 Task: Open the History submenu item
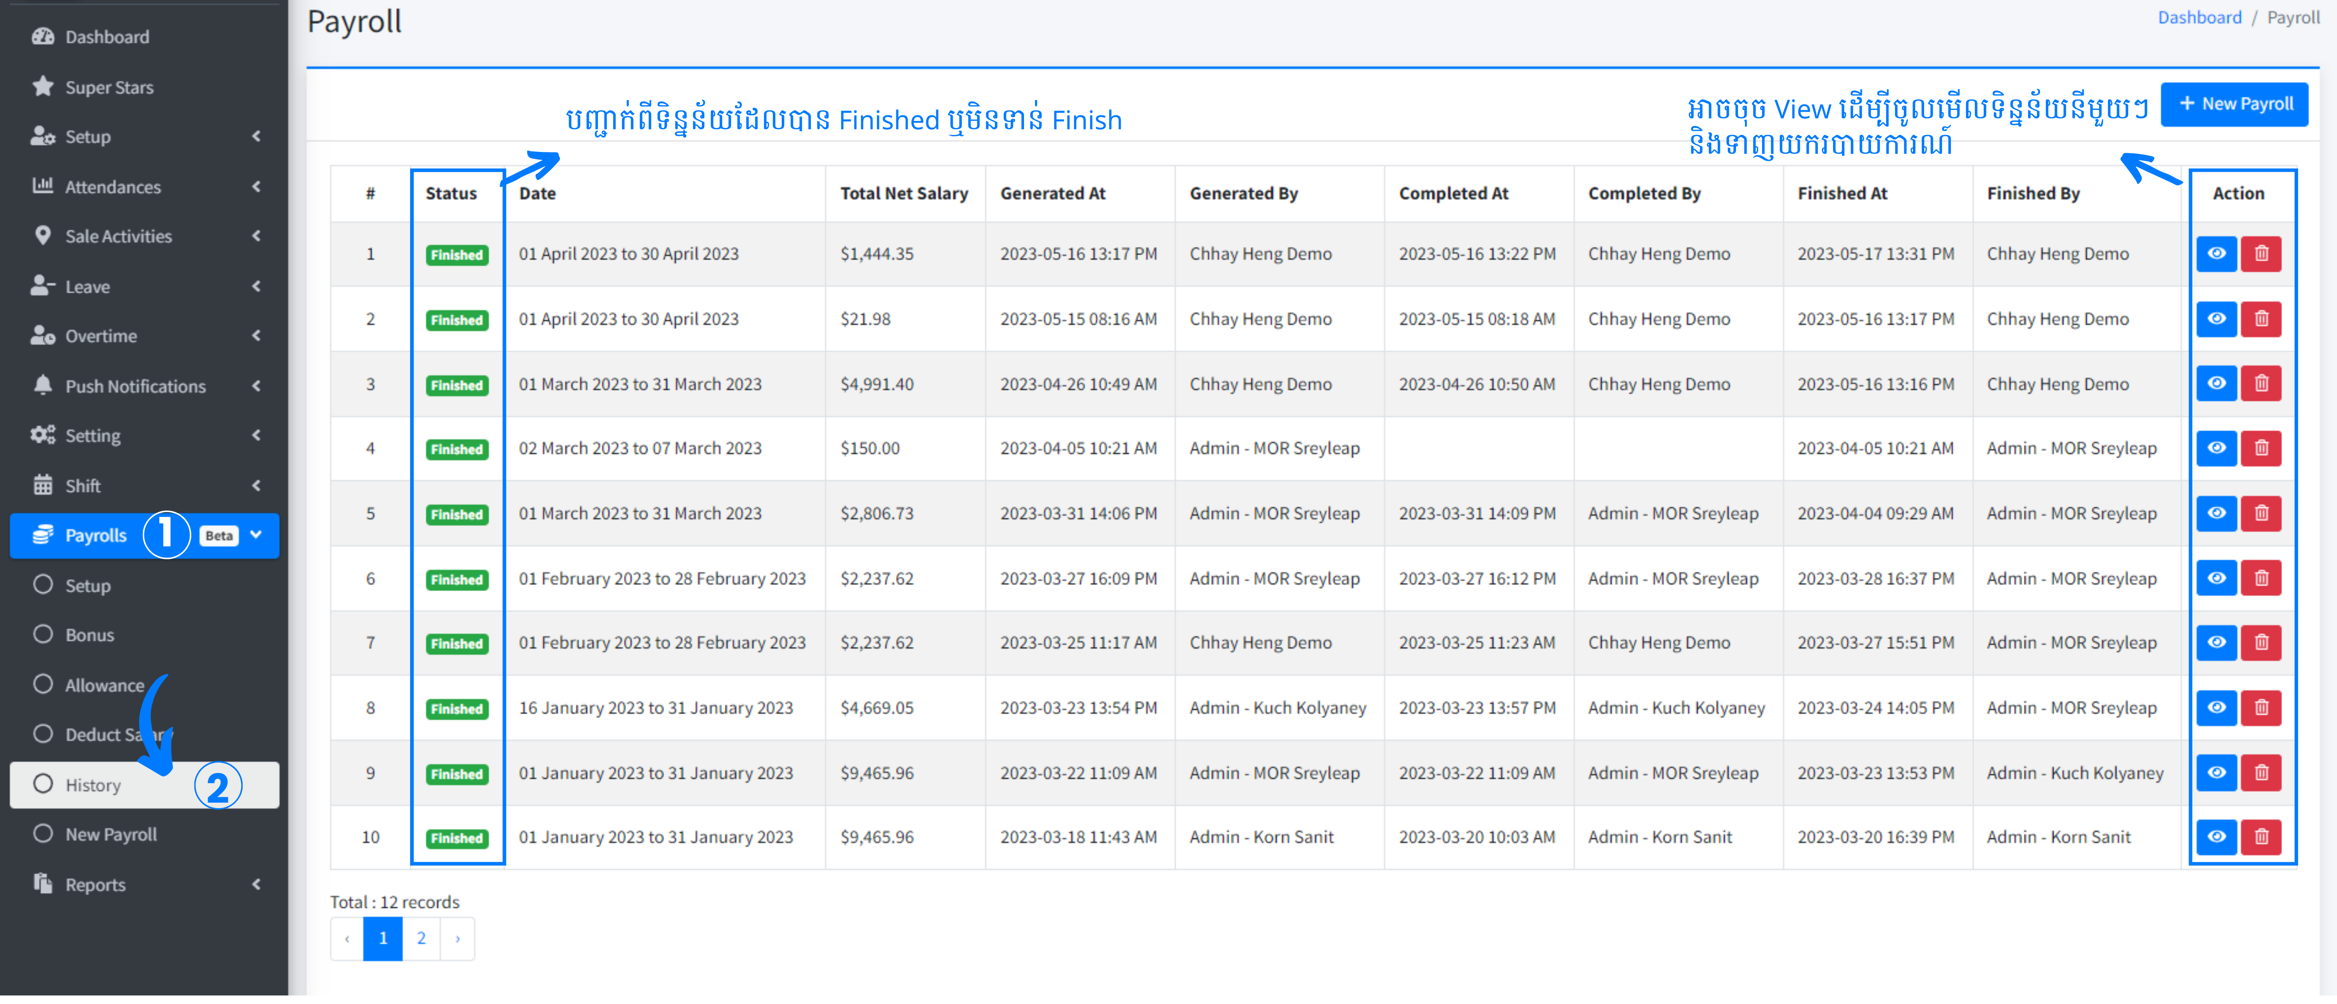pos(144,786)
